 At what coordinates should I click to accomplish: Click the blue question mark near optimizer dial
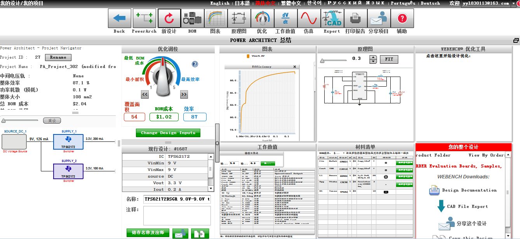click(x=195, y=64)
